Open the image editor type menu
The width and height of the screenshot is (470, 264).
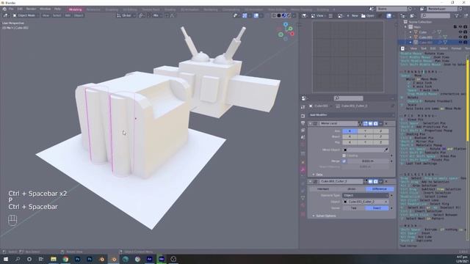click(304, 15)
